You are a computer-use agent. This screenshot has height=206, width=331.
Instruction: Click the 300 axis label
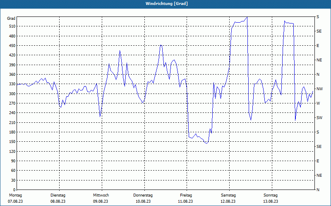(x=12, y=94)
